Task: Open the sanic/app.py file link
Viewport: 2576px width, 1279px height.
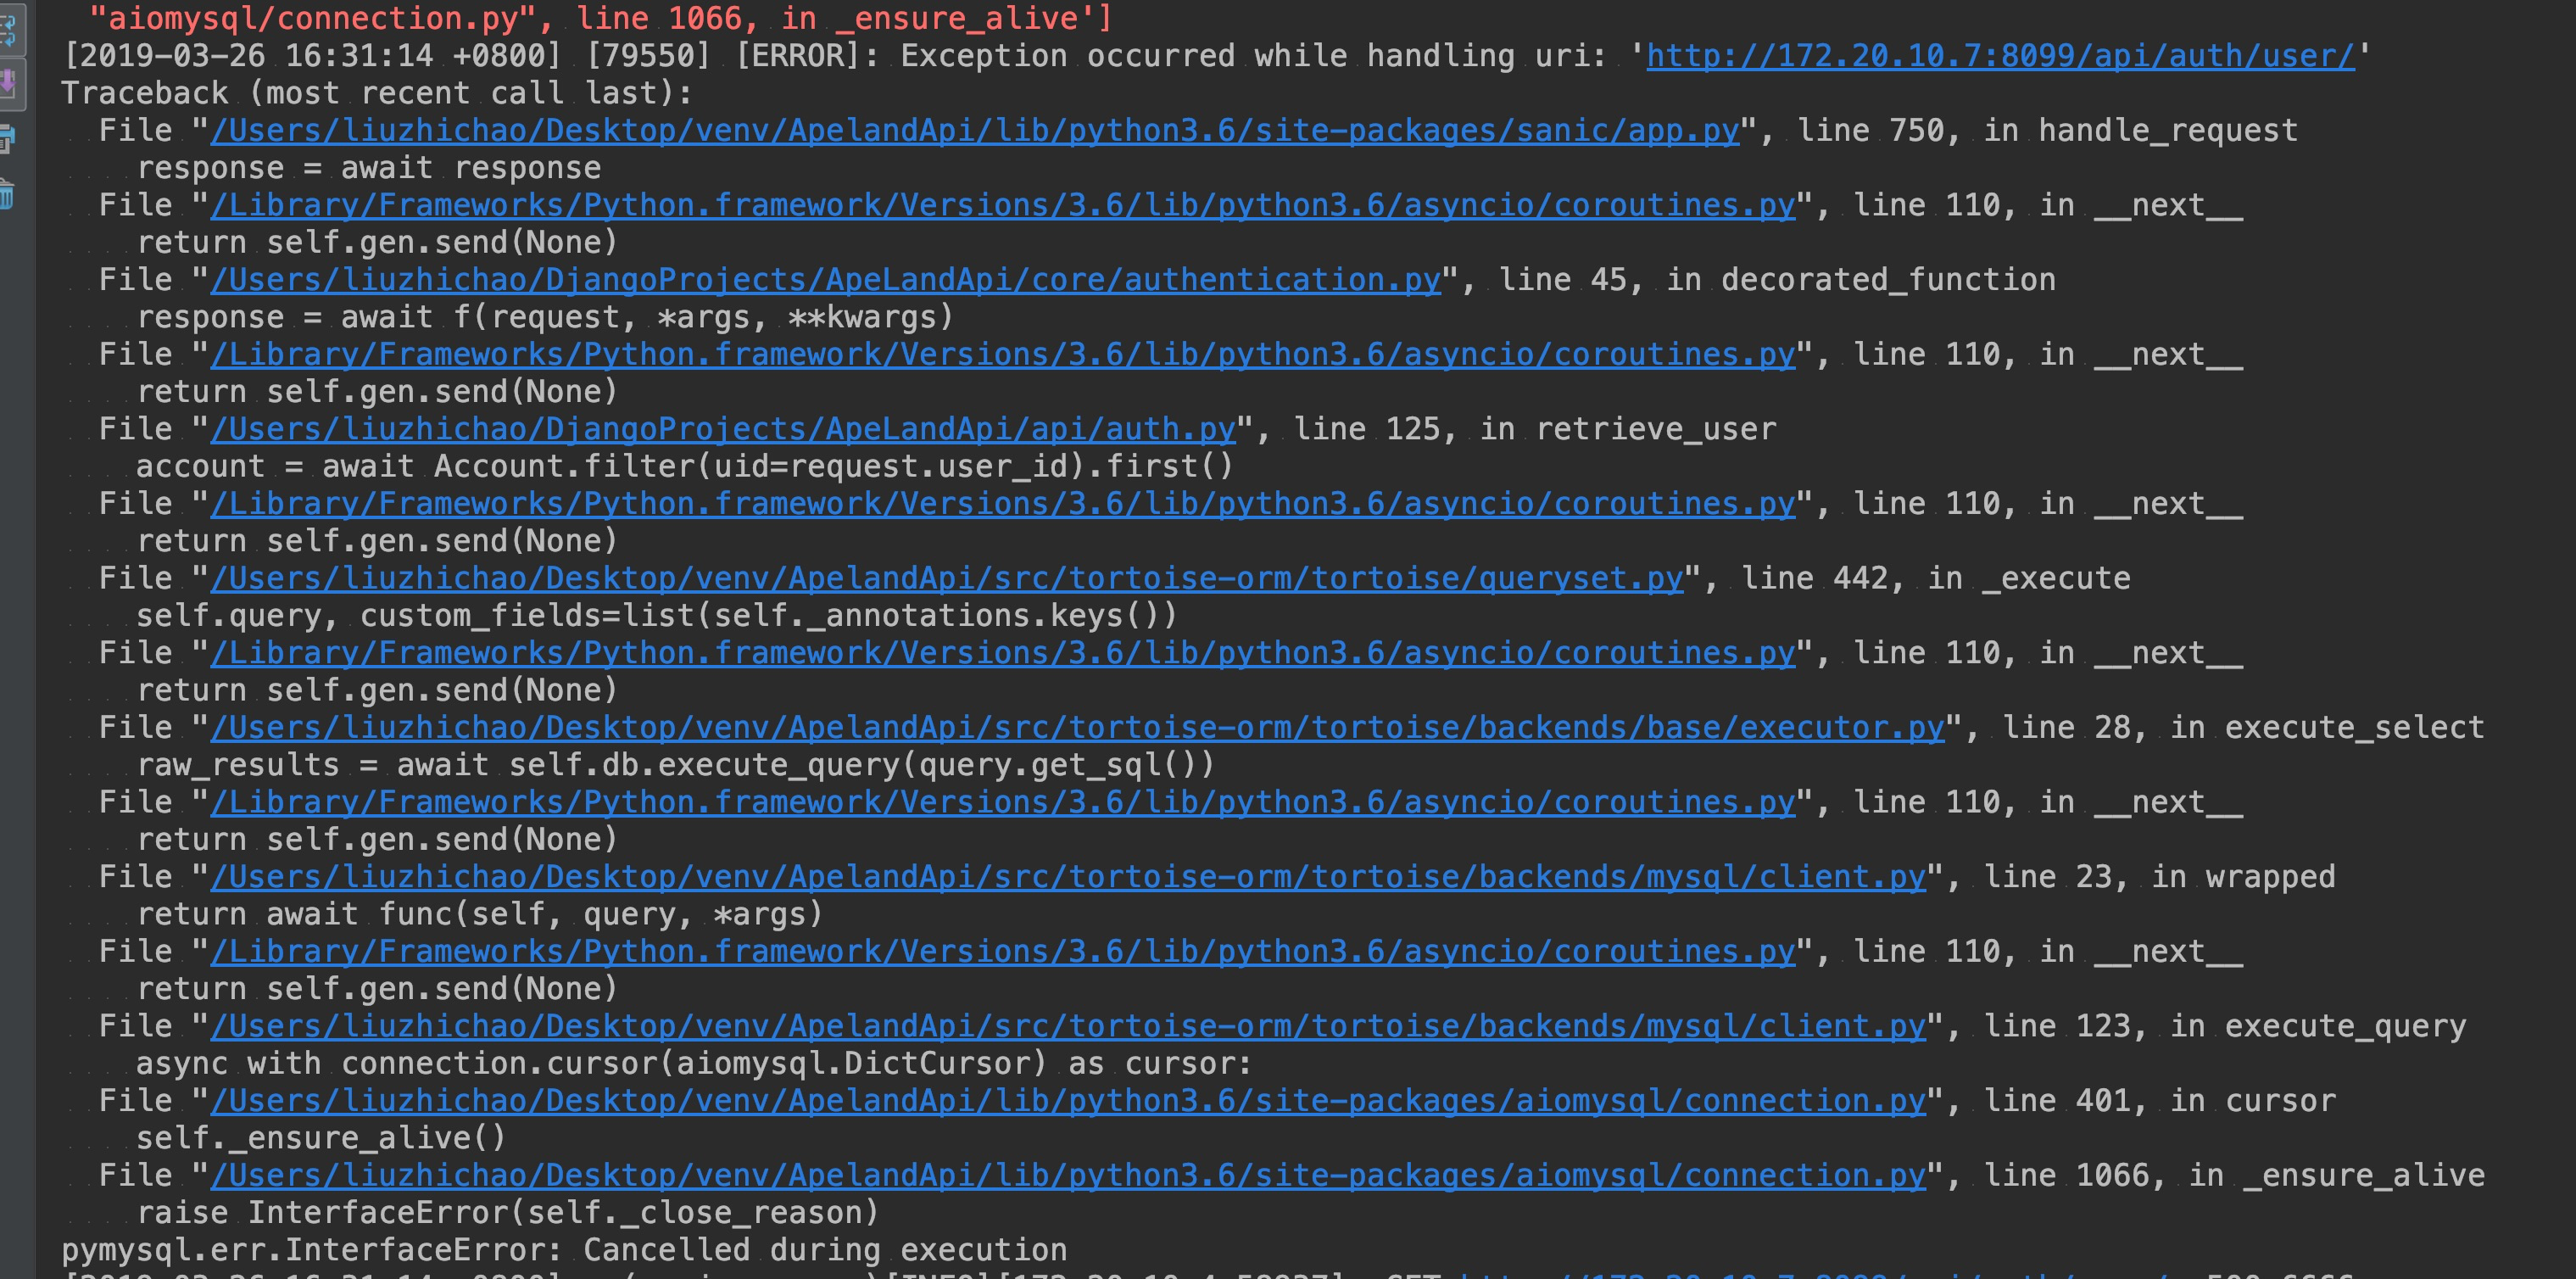Action: (x=975, y=131)
